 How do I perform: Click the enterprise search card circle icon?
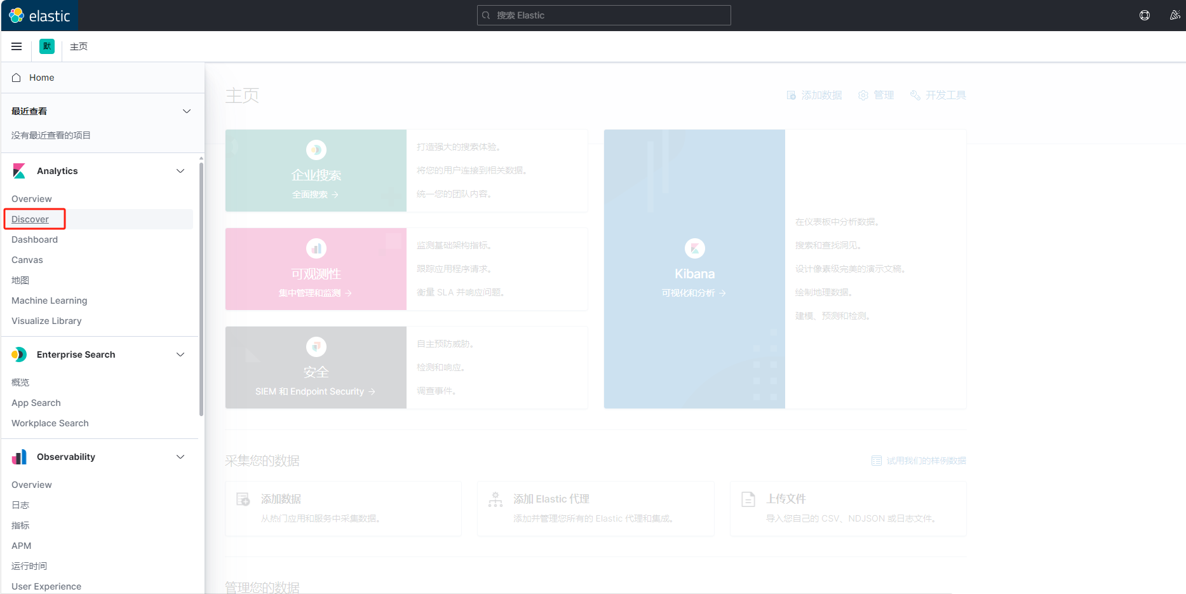pyautogui.click(x=316, y=150)
